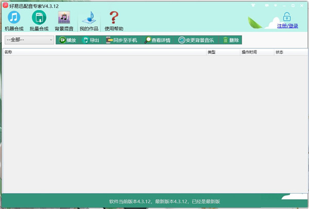The image size is (309, 209).
Task: Open 查看详情 to view details
Action: pos(157,40)
